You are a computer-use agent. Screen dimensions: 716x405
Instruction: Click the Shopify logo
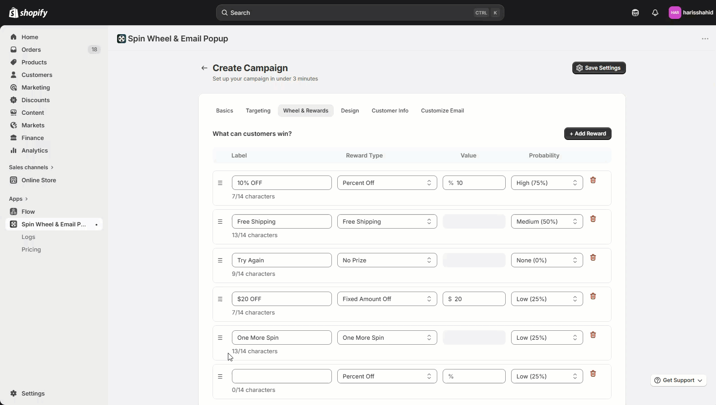pos(28,13)
